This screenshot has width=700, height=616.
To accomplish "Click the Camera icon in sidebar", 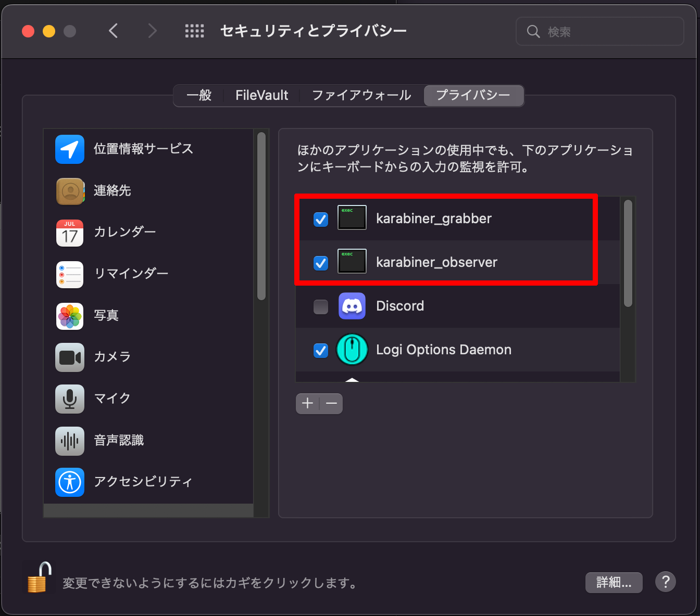I will coord(70,357).
